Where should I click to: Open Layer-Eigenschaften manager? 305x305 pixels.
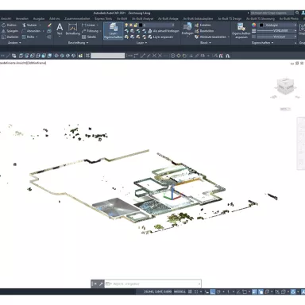tap(114, 31)
